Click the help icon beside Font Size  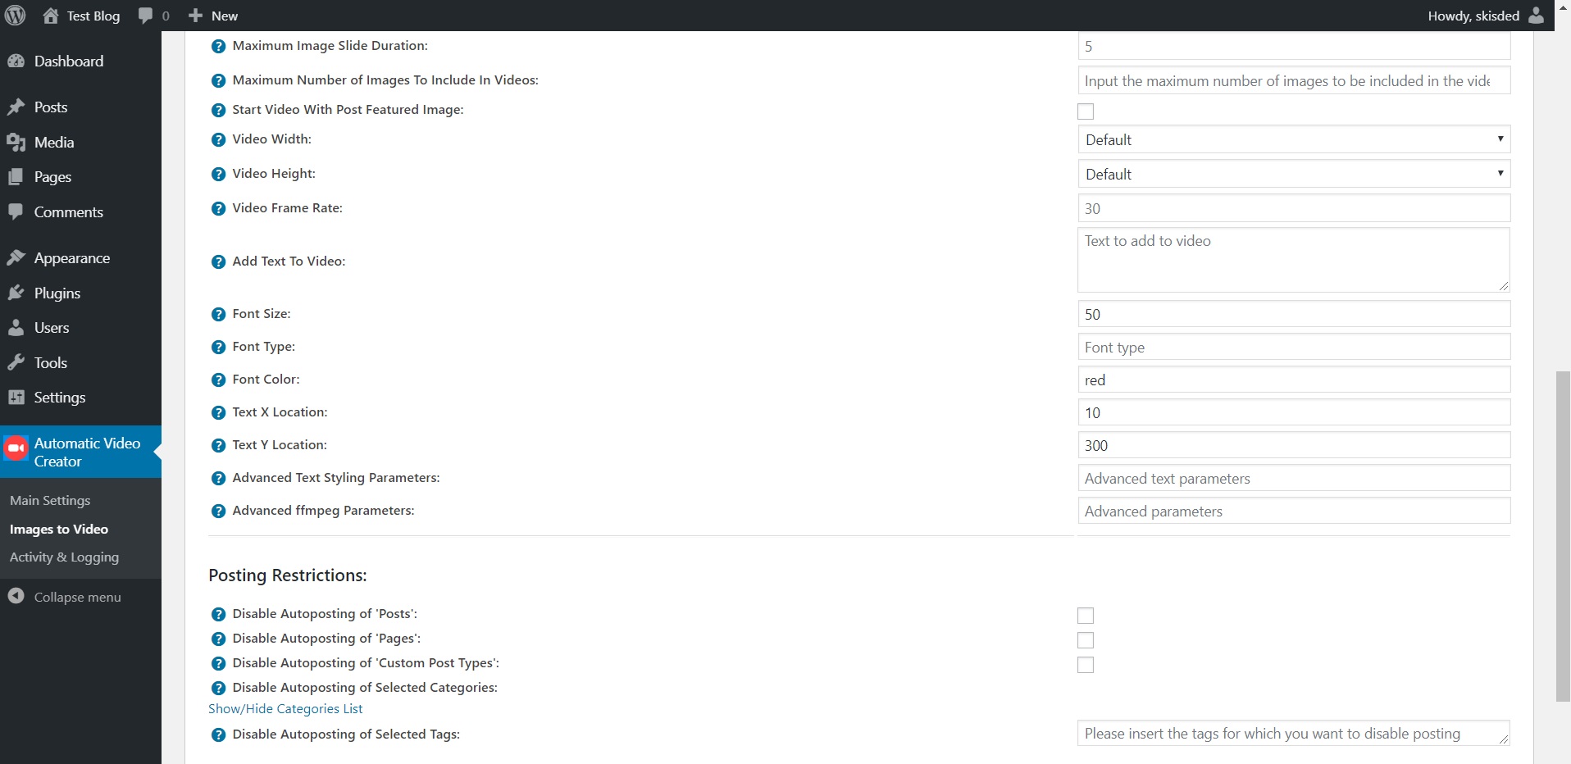pos(218,314)
